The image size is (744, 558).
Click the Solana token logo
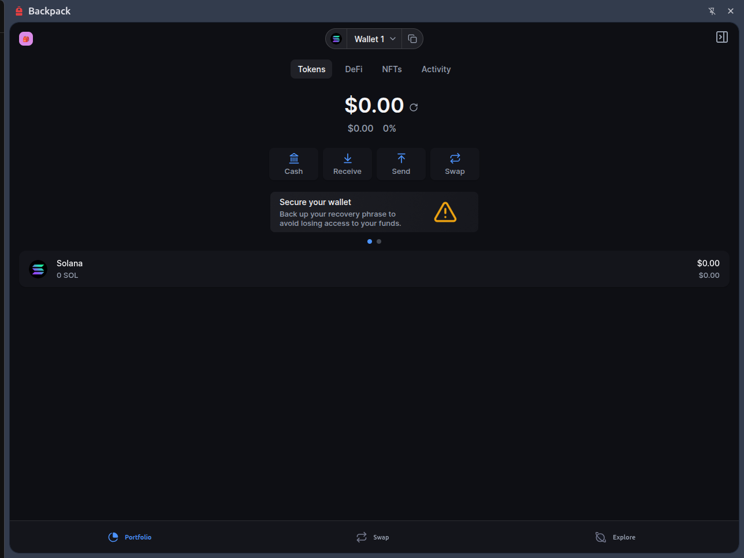point(38,269)
